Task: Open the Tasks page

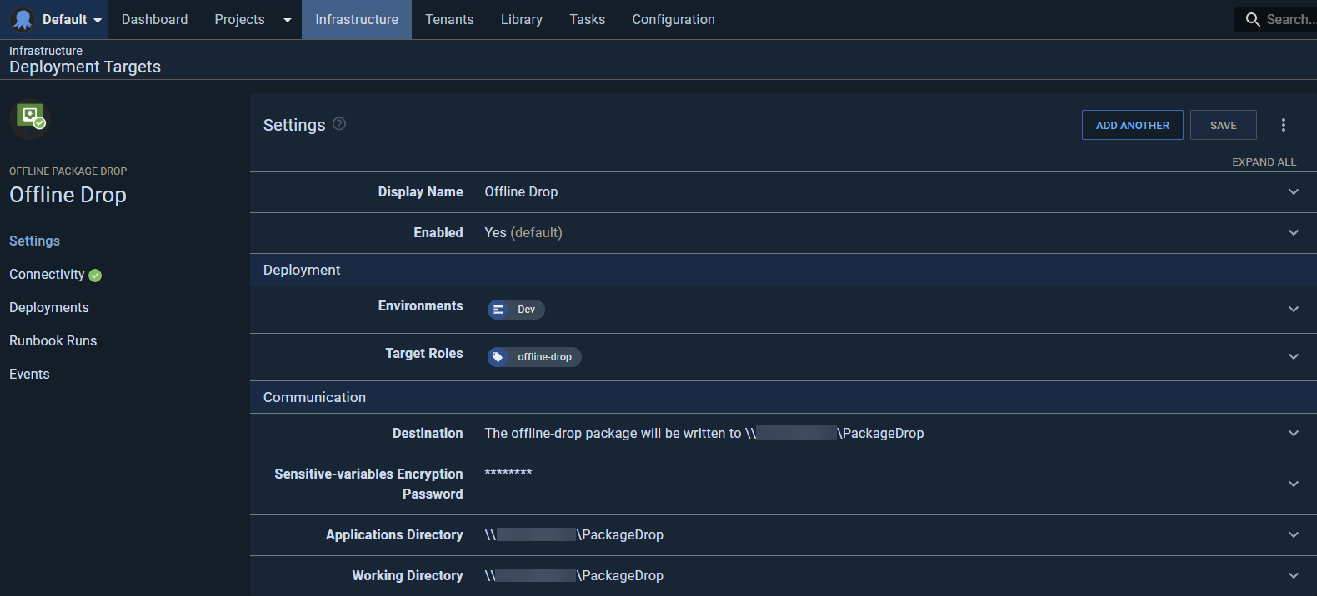Action: 588,19
